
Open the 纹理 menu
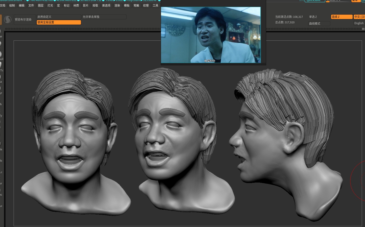pyautogui.click(x=146, y=5)
